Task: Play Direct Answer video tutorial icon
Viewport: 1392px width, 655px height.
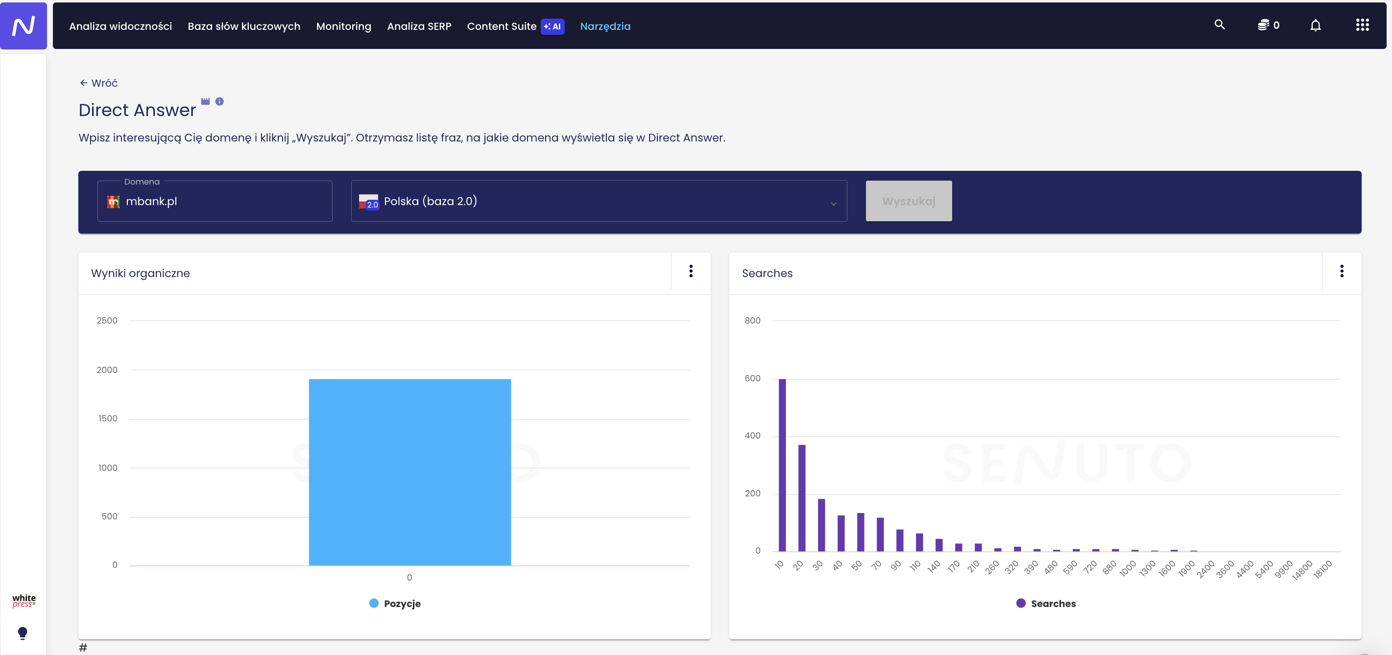Action: 205,101
